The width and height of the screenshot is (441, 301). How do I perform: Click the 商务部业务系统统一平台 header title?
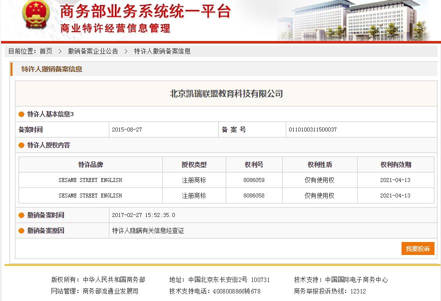pyautogui.click(x=145, y=11)
